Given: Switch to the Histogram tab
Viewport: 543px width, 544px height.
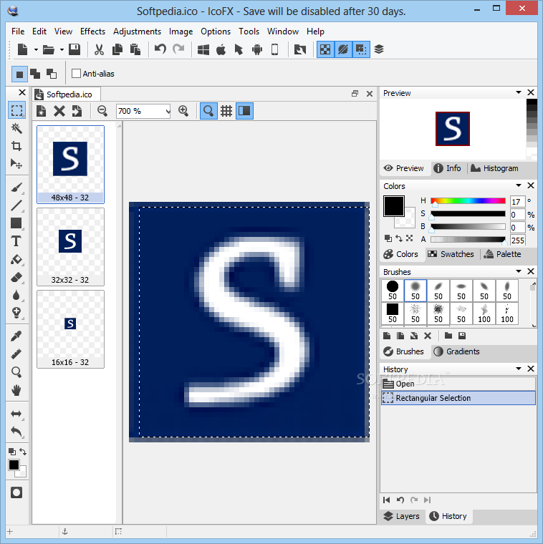Looking at the screenshot, I should point(494,168).
